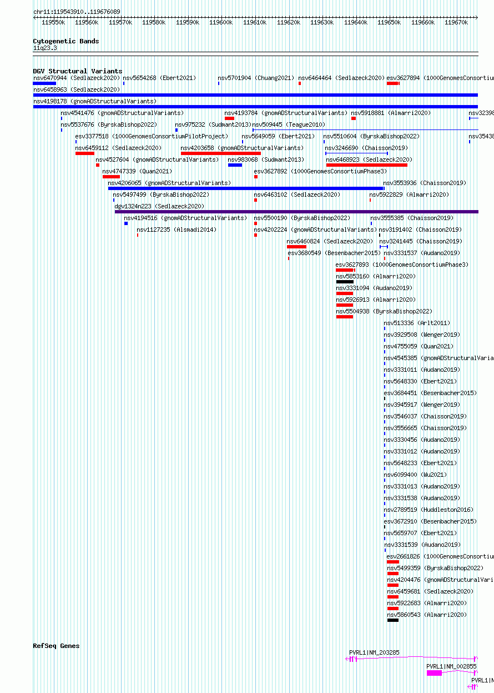Click the chr11:119543910..119676089 position label
Viewport: 494px width, 693px height.
(77, 12)
